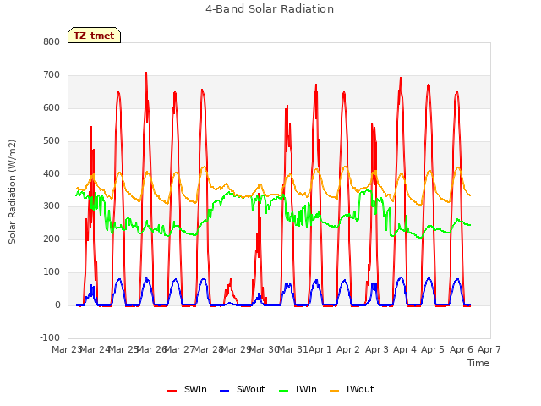Click the tallest SWin peak near 710
The height and width of the screenshot is (406, 541).
tap(146, 73)
